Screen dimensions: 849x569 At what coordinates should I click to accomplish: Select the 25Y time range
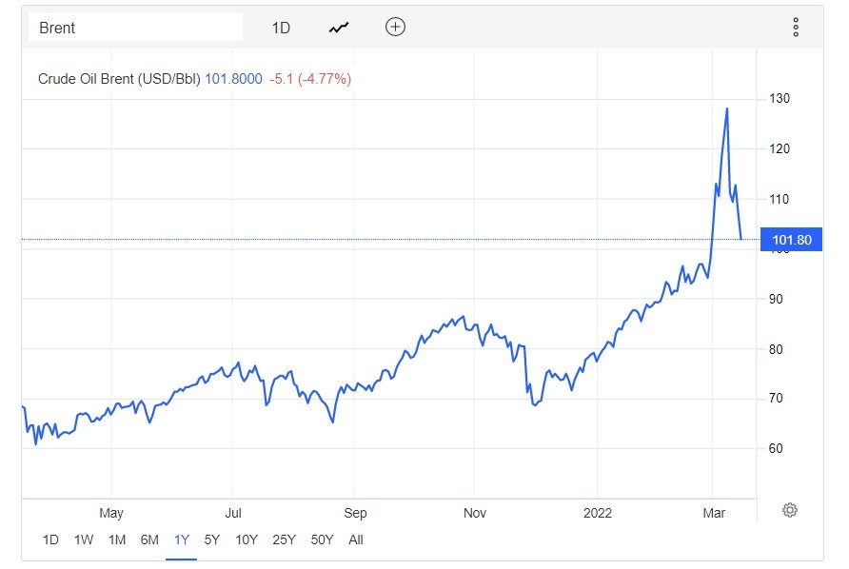coord(284,540)
